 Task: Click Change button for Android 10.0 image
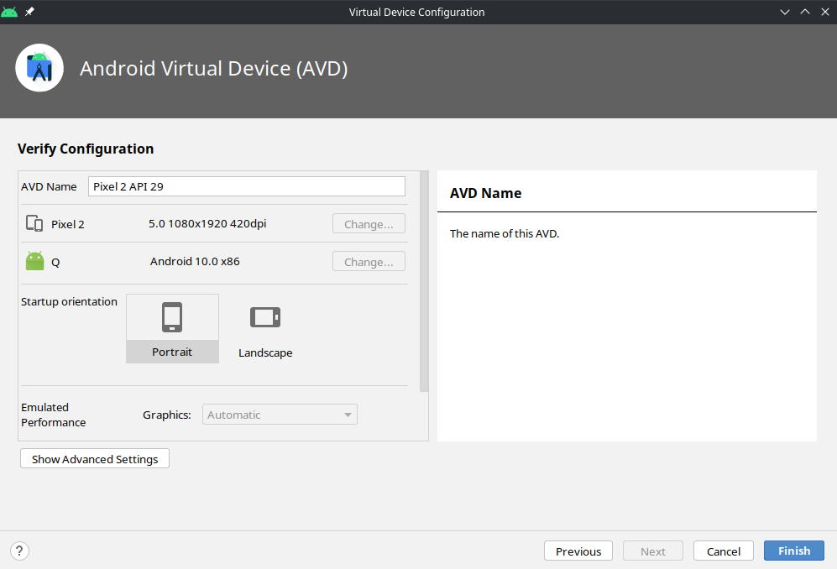(369, 262)
